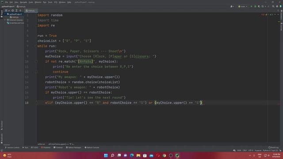
Task: Click Search Everywhere magnifier icon
Action: [x=273, y=6]
